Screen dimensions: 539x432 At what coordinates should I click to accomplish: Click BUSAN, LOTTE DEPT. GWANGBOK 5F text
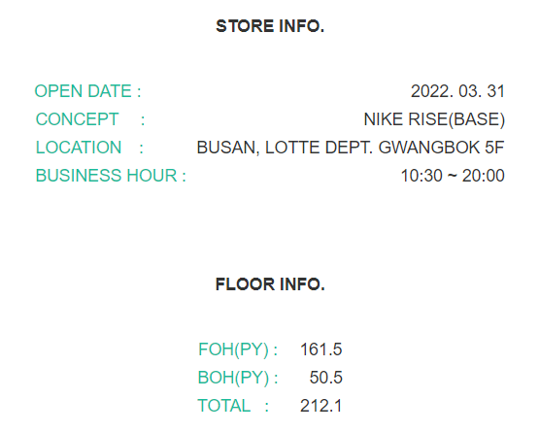[351, 148]
